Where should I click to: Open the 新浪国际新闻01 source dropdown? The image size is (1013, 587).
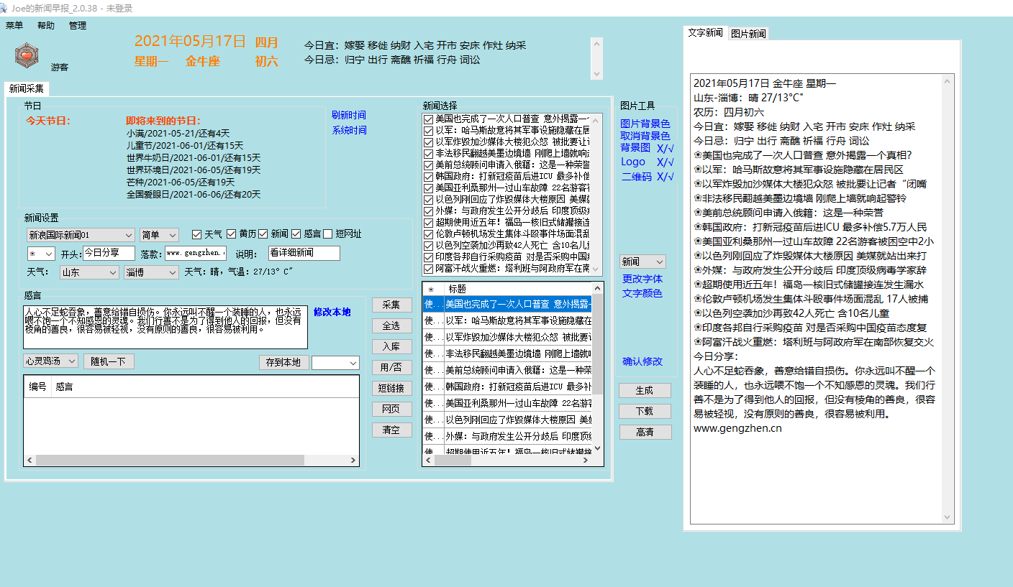pyautogui.click(x=128, y=235)
